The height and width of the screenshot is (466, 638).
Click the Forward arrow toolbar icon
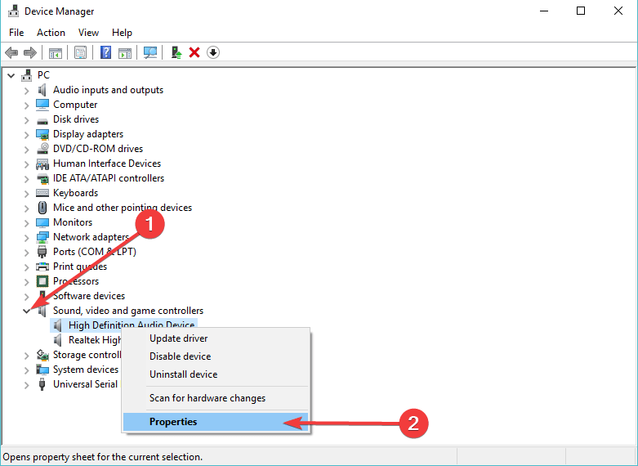coord(30,52)
